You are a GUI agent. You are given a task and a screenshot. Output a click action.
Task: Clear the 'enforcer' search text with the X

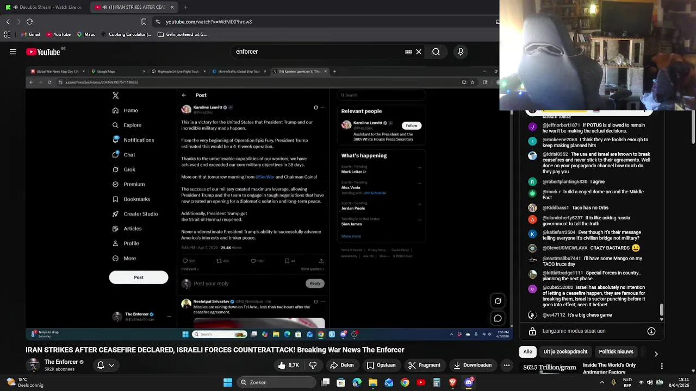[x=419, y=52]
